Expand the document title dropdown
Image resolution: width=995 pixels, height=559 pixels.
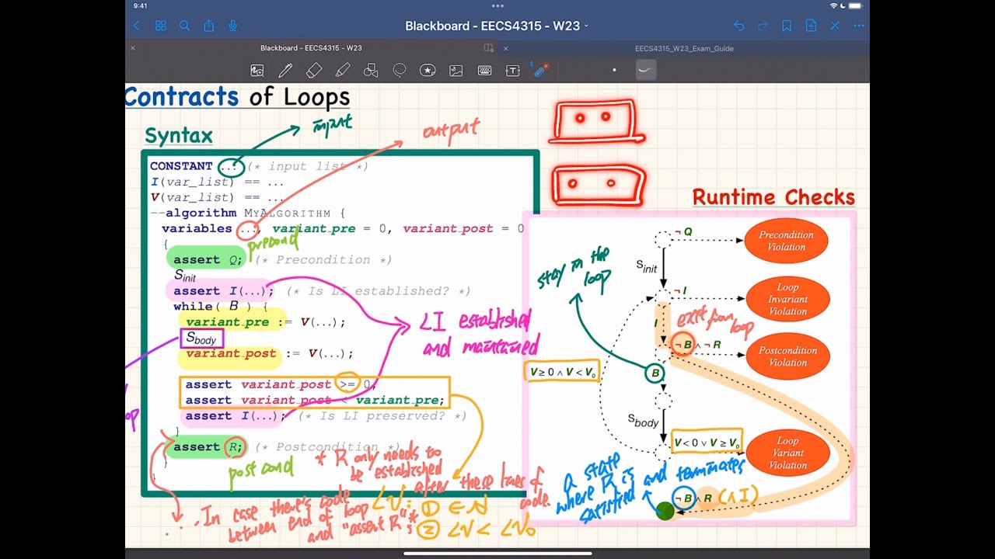pos(586,26)
